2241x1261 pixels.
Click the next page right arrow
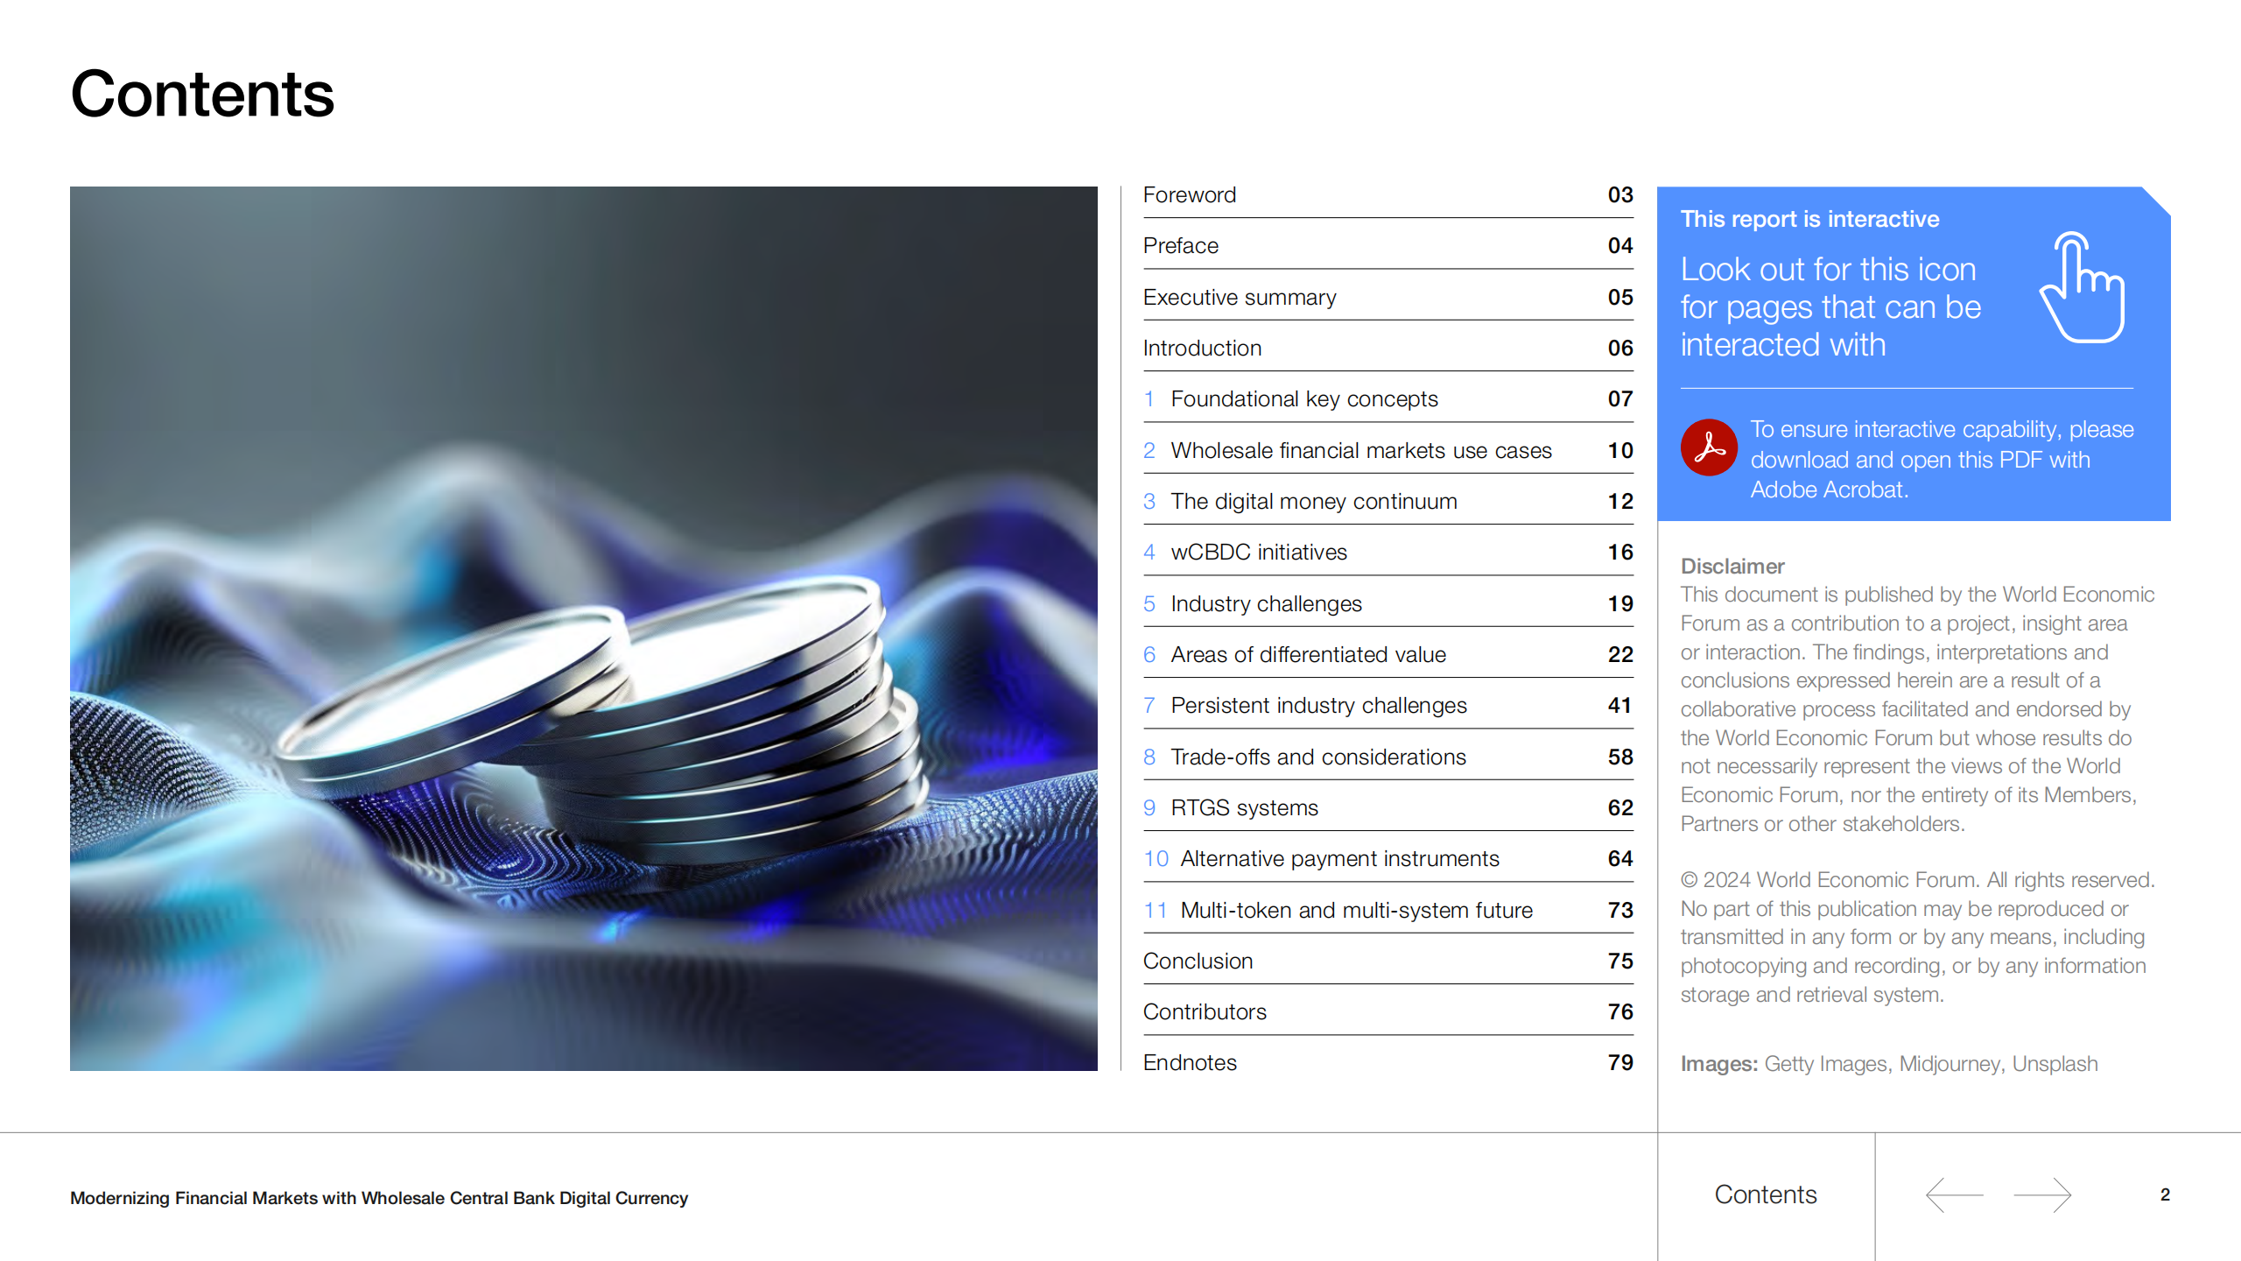(2042, 1194)
